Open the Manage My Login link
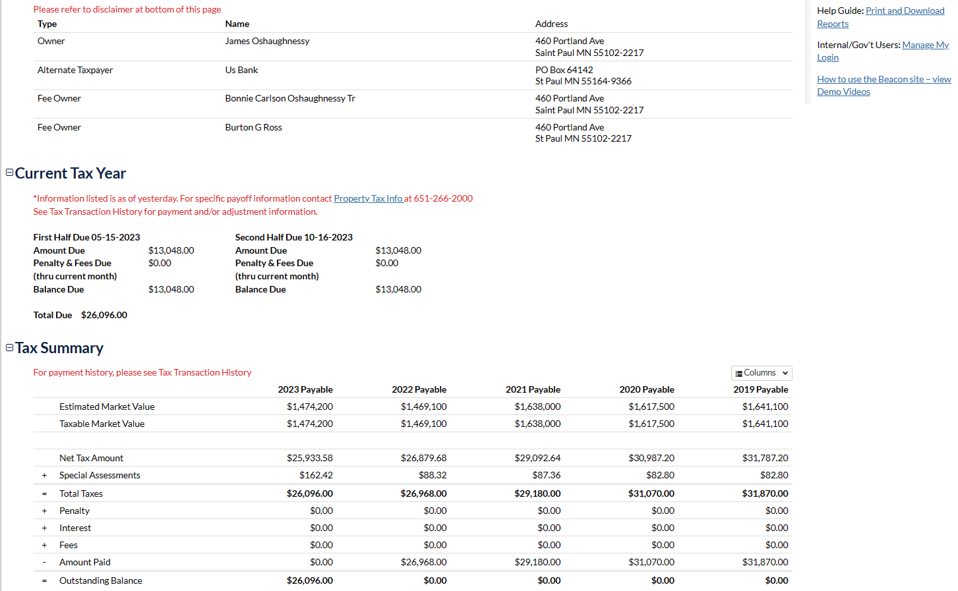Screen dimensions: 958x591 coord(924,45)
